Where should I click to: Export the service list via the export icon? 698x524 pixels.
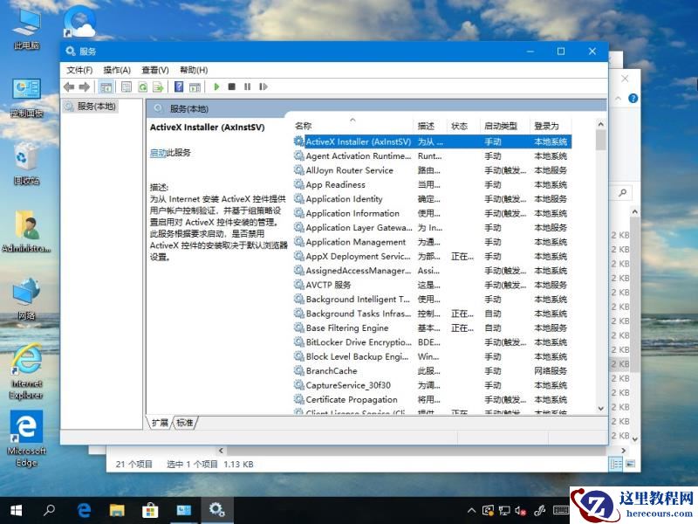click(x=159, y=86)
